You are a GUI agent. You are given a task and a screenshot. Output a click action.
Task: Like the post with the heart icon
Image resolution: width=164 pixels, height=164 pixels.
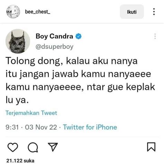point(13,147)
